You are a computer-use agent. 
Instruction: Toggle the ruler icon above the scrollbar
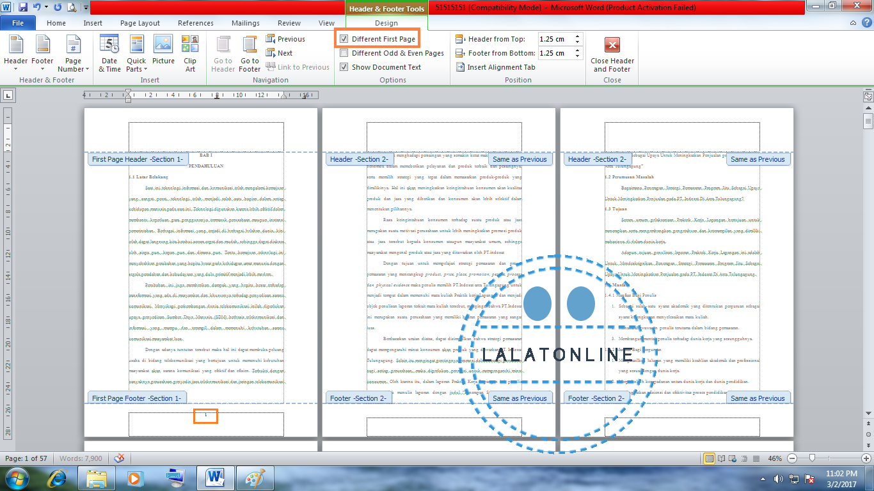pos(868,97)
